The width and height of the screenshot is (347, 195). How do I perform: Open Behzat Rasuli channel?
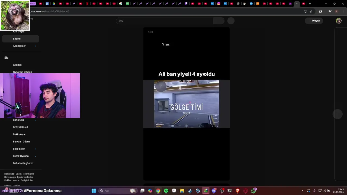coord(21,127)
